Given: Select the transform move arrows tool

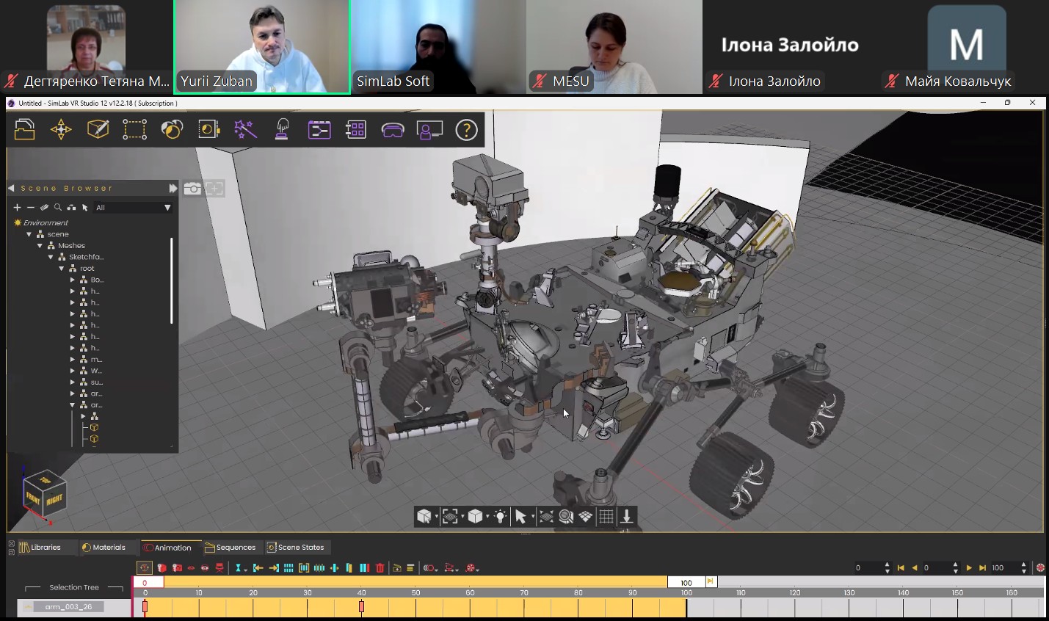Looking at the screenshot, I should tap(61, 130).
